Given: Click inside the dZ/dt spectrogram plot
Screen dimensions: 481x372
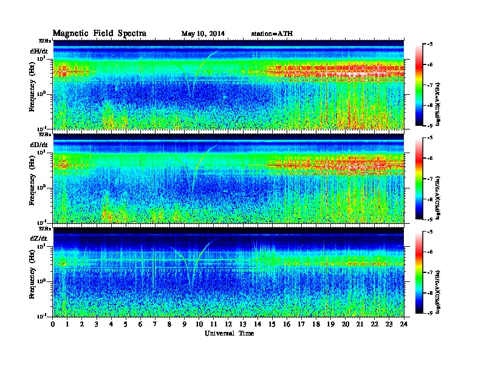Looking at the screenshot, I should [228, 272].
